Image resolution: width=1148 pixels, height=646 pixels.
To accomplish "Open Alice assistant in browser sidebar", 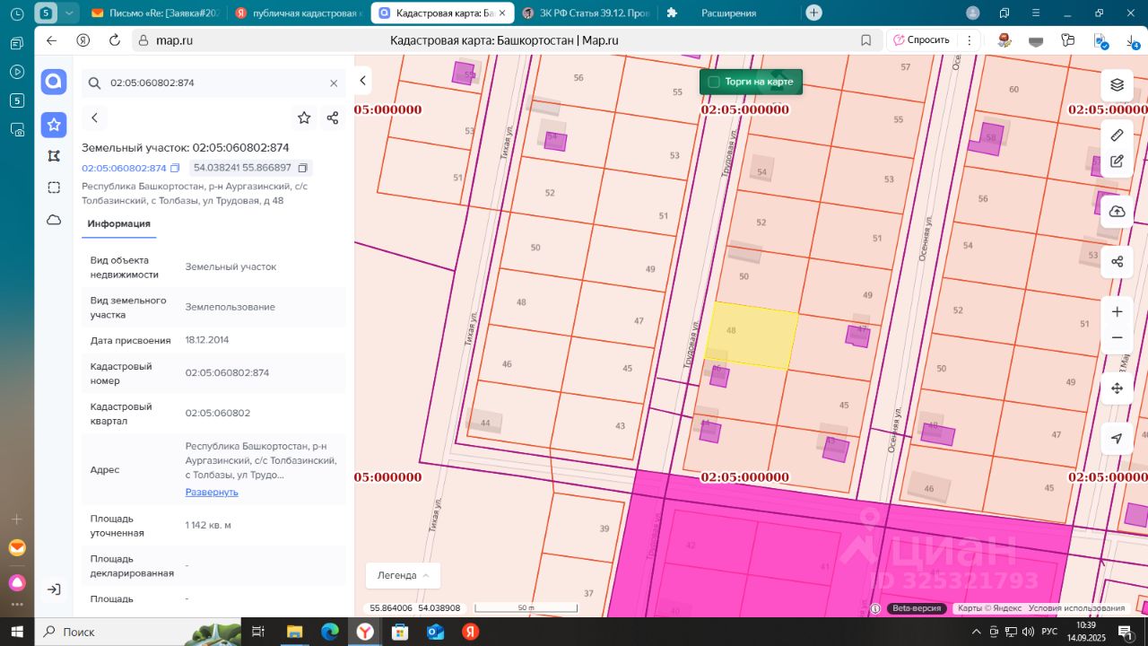I will (16, 583).
